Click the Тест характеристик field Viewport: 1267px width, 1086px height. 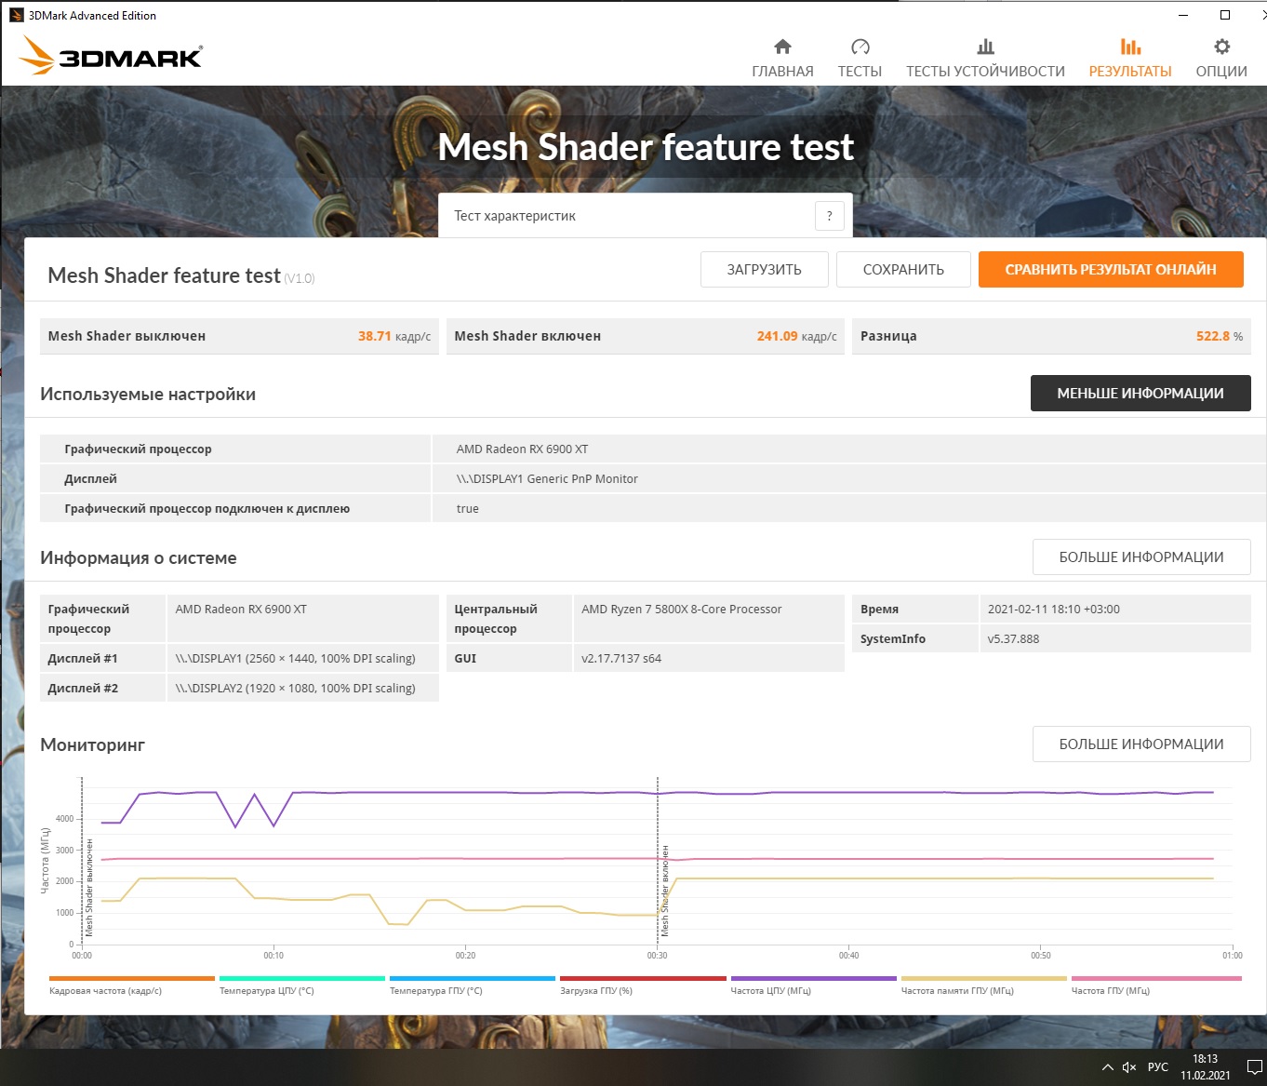646,216
